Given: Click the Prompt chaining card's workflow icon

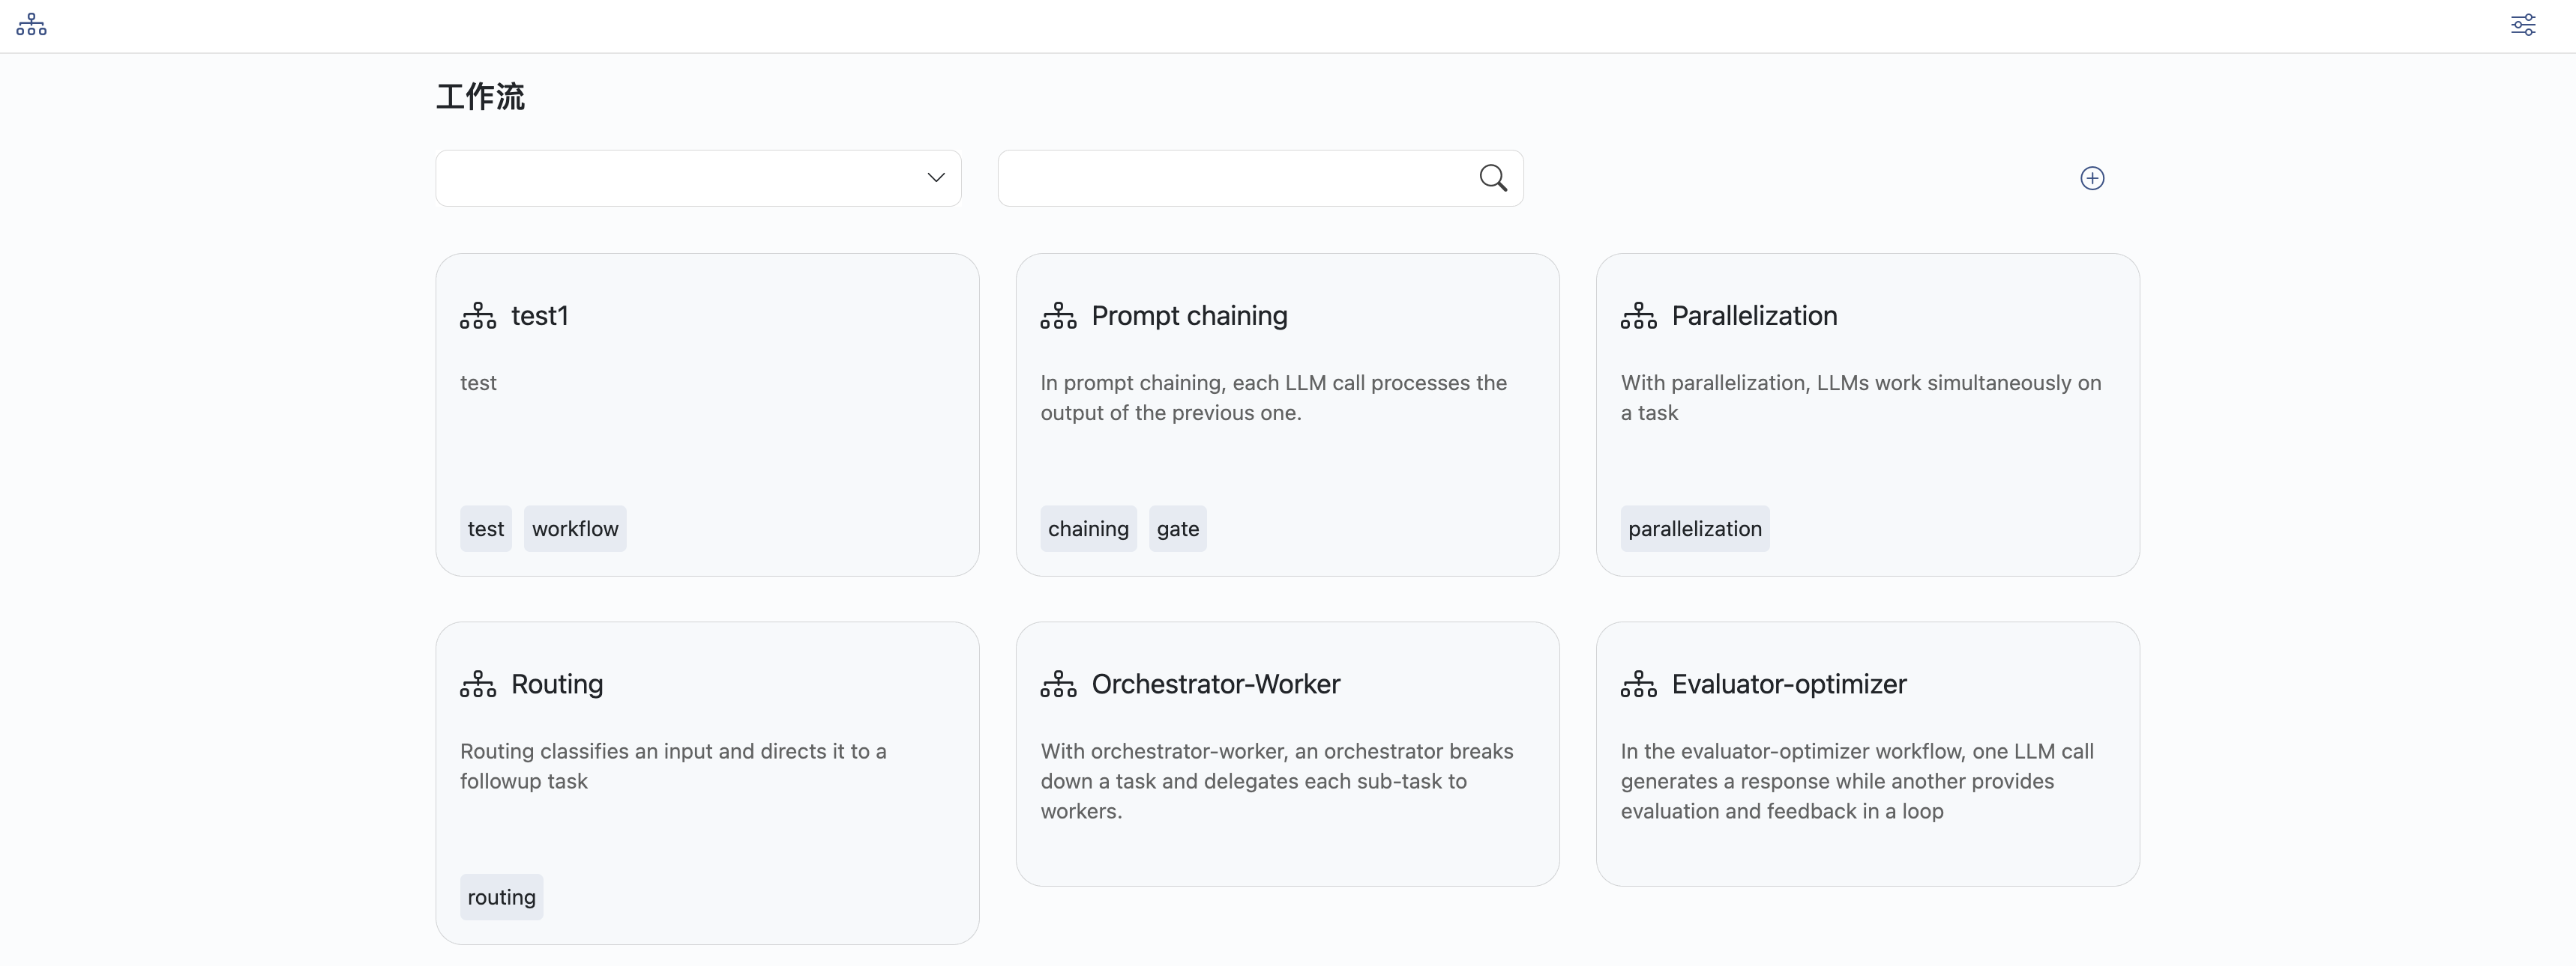Looking at the screenshot, I should pyautogui.click(x=1058, y=316).
